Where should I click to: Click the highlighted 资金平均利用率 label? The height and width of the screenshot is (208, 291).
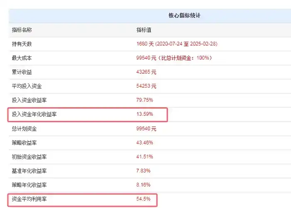click(29, 199)
